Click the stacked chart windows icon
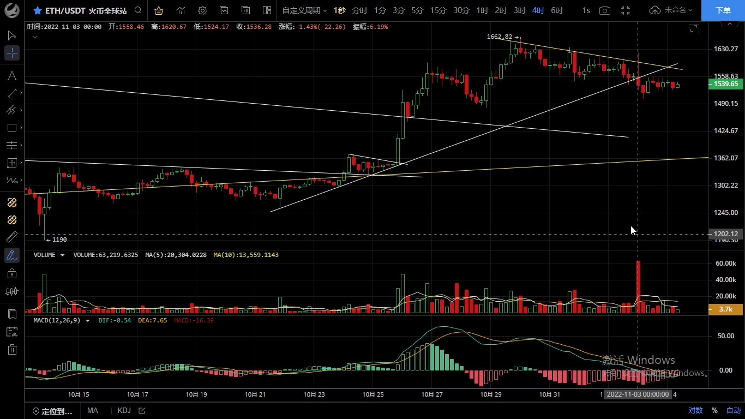Image resolution: width=745 pixels, height=419 pixels. pos(245,10)
